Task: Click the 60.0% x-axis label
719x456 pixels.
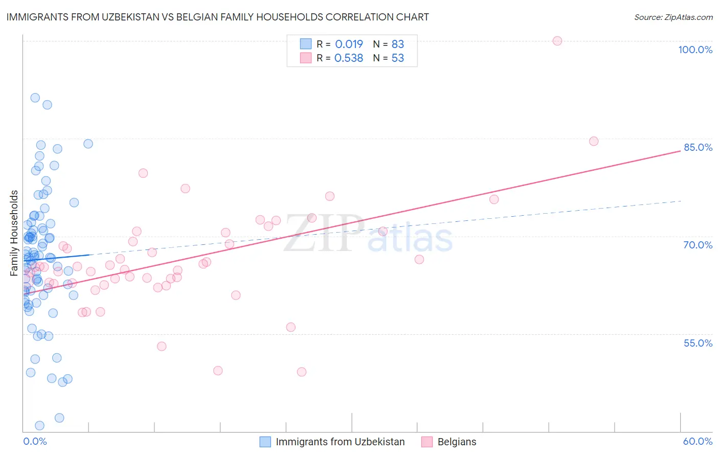Action: click(x=698, y=441)
